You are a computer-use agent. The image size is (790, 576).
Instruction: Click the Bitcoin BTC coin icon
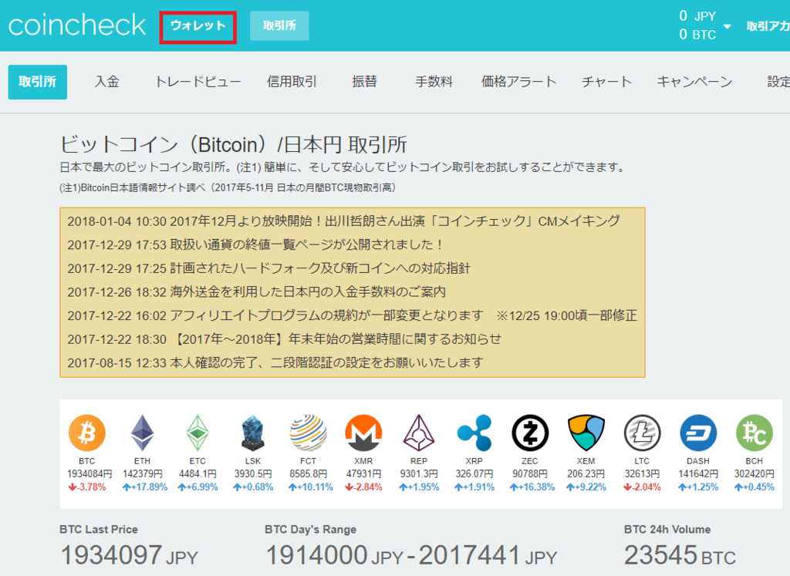(86, 433)
